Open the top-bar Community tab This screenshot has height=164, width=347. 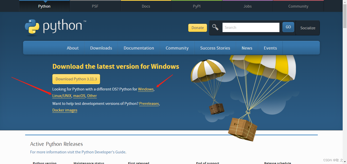(298, 6)
